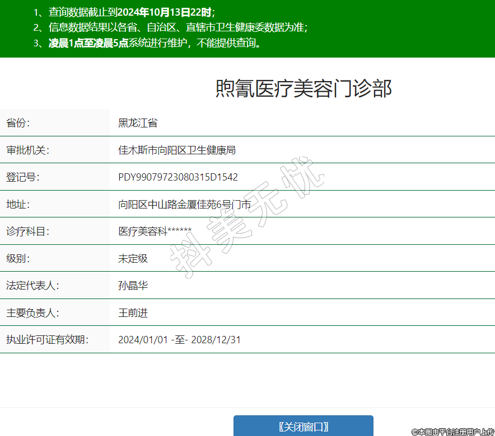Select the 黑龙江省 province value
This screenshot has width=495, height=436.
coord(138,123)
